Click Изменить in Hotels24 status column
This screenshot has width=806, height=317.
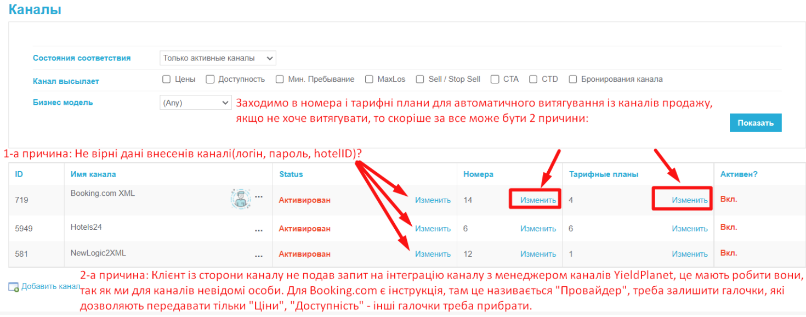click(x=433, y=229)
